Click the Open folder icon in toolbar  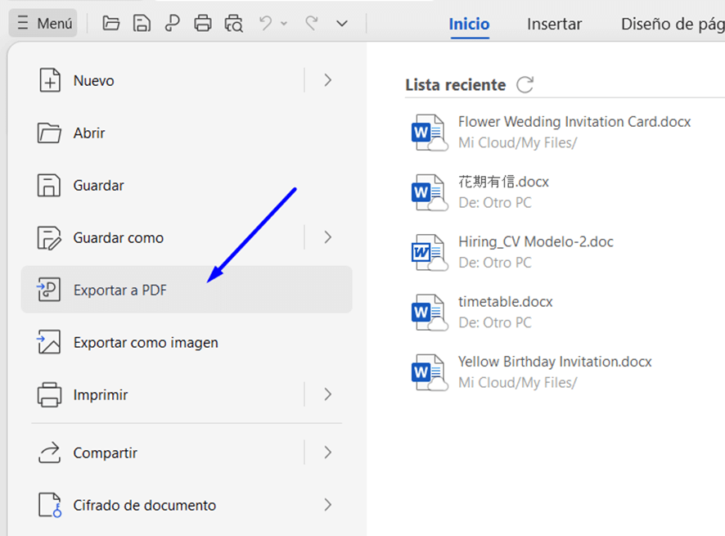pos(111,24)
